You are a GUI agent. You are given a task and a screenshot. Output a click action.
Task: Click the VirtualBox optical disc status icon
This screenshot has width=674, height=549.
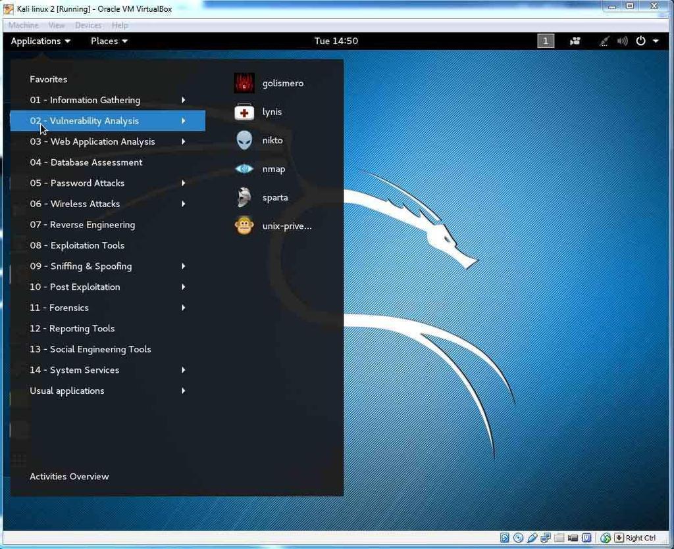click(x=519, y=537)
